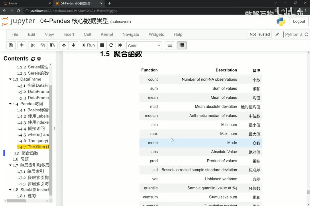310x206 pixels.
Task: Click the browser forward arrow
Action: coord(11,11)
